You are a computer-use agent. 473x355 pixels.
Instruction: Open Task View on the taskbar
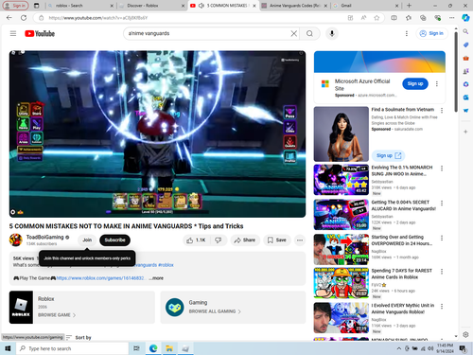point(136,348)
